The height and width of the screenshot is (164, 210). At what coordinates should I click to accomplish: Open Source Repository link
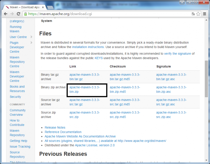pos(17,155)
